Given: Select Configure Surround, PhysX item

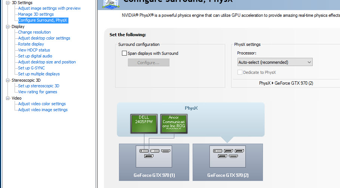Looking at the screenshot, I should click(43, 21).
